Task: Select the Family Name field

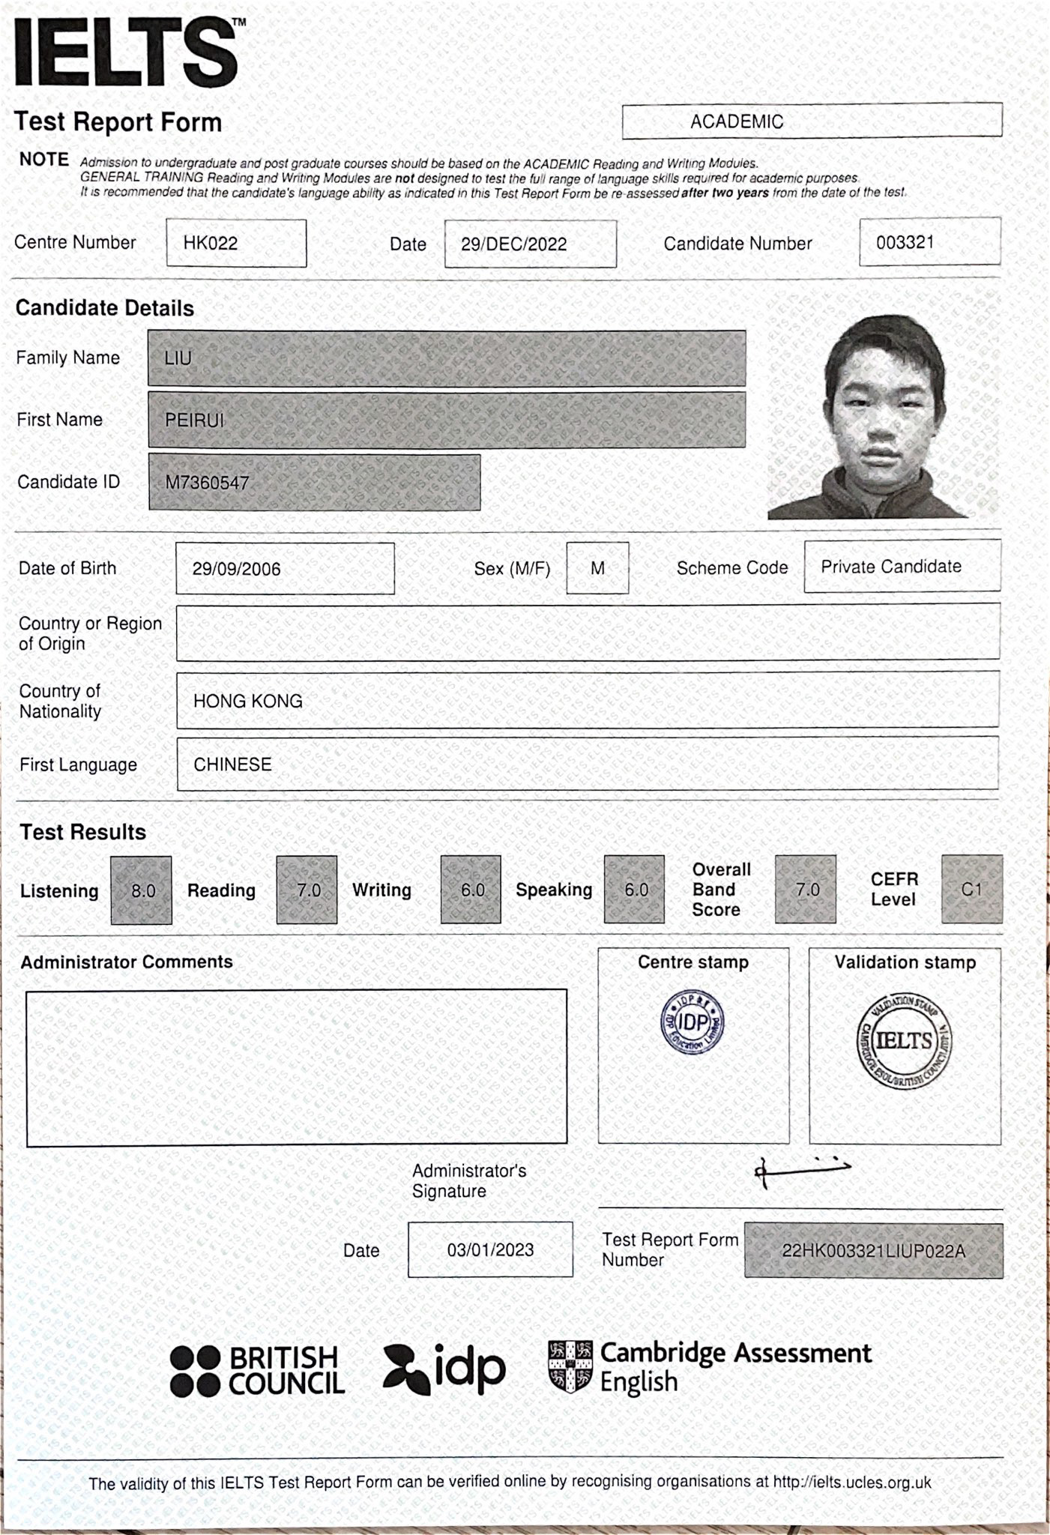Action: click(x=446, y=358)
